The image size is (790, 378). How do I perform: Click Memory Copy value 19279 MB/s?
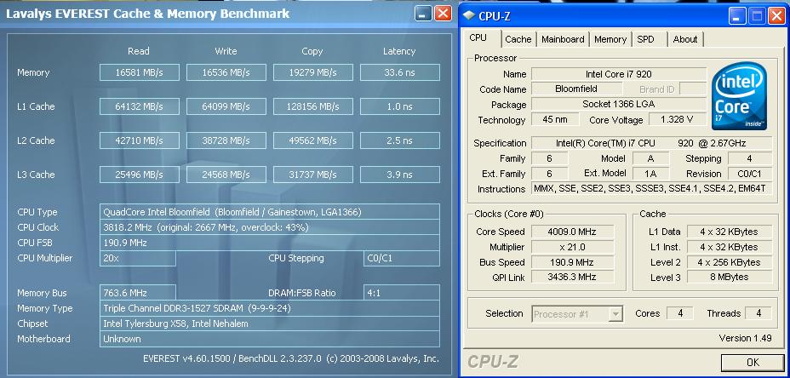pyautogui.click(x=313, y=72)
